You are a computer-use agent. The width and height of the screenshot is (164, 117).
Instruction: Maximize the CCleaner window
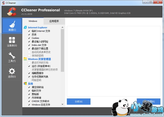[151, 2]
